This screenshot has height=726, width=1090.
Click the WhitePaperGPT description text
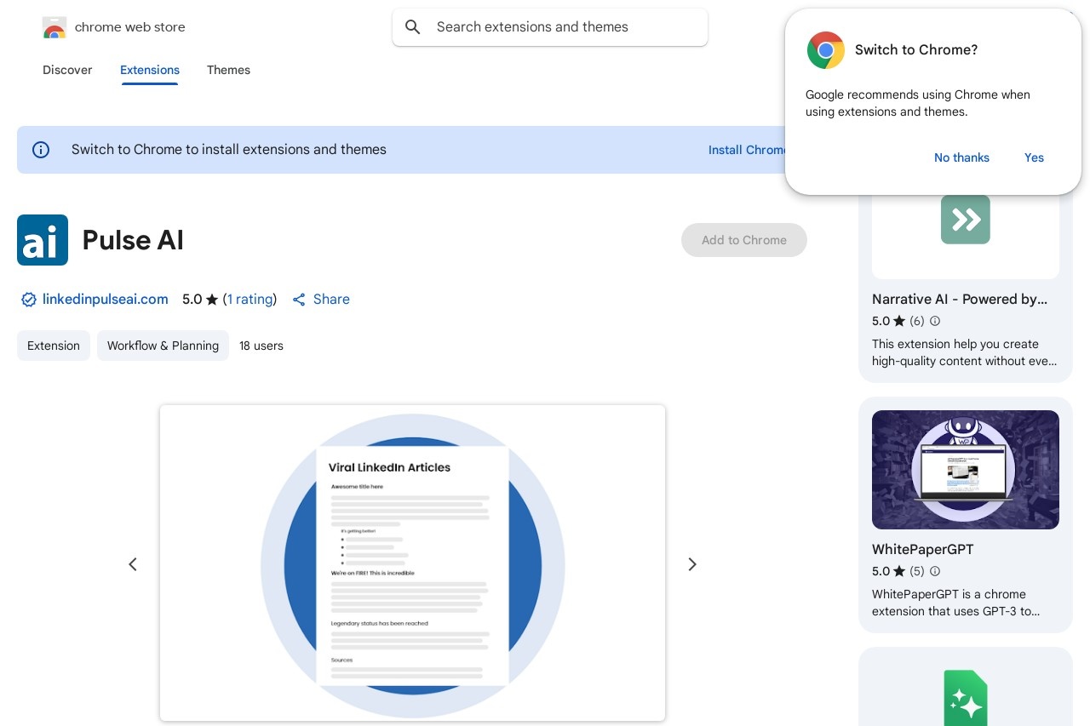pos(955,603)
